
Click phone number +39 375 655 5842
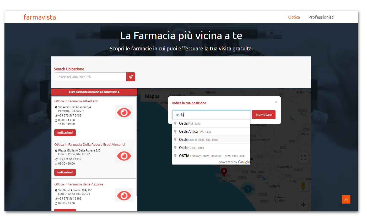pyautogui.click(x=69, y=159)
